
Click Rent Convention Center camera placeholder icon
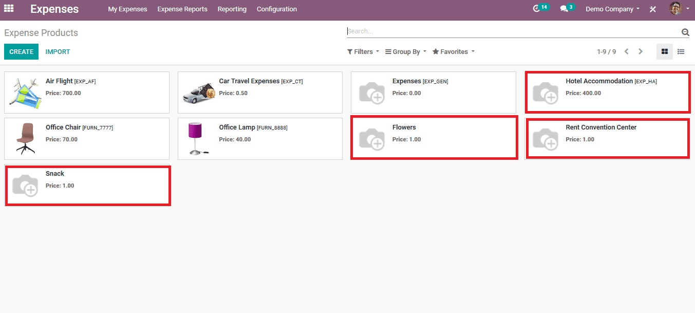pyautogui.click(x=545, y=139)
